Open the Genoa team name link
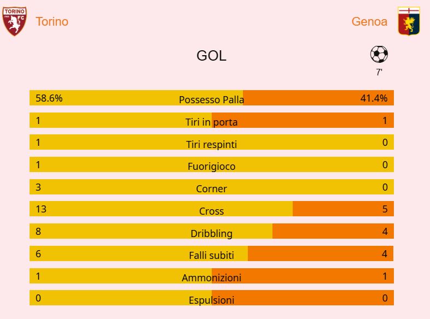The height and width of the screenshot is (319, 430). [x=369, y=22]
